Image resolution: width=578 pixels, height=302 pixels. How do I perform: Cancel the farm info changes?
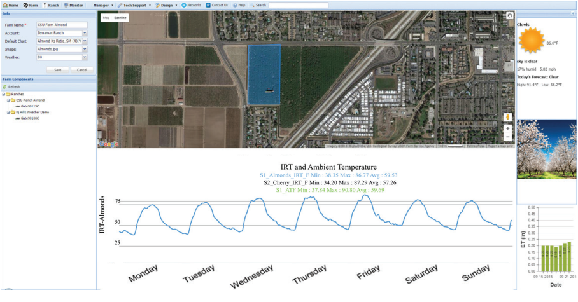pos(81,69)
